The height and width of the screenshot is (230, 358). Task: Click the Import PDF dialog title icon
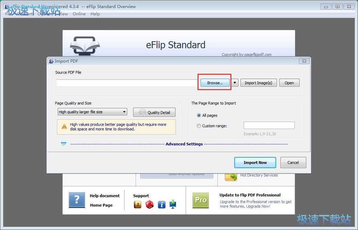[51, 61]
